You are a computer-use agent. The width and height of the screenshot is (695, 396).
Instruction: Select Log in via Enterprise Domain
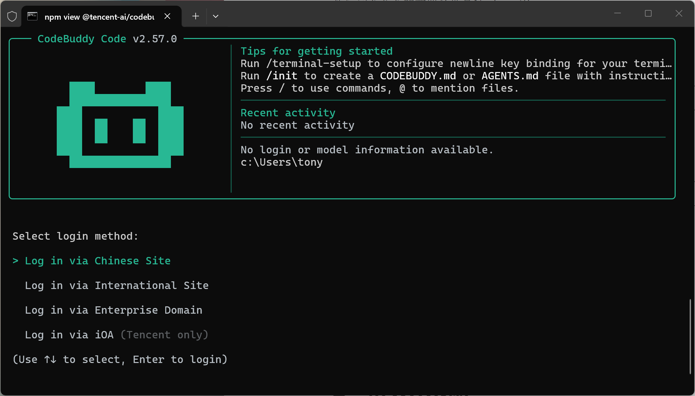(x=113, y=310)
